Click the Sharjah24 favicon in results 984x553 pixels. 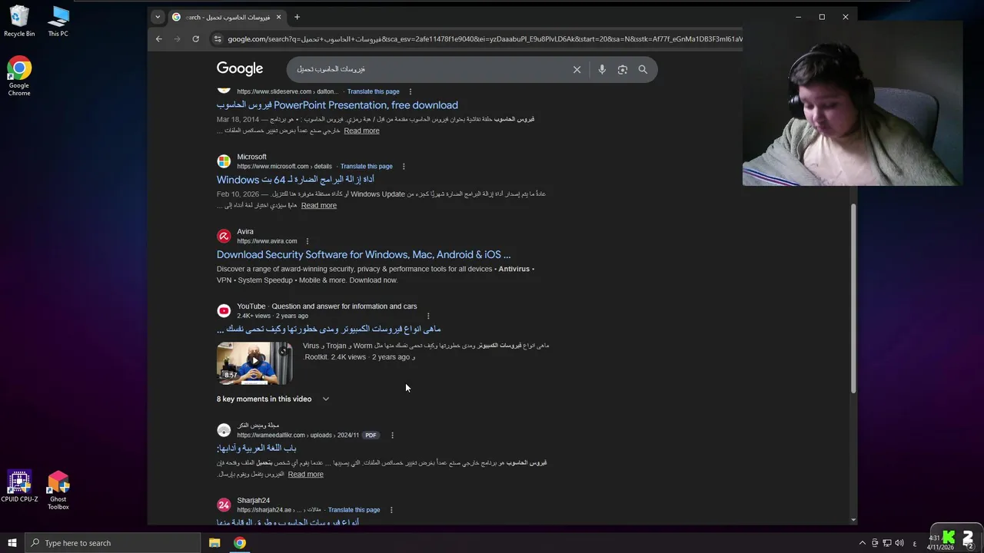tap(224, 505)
